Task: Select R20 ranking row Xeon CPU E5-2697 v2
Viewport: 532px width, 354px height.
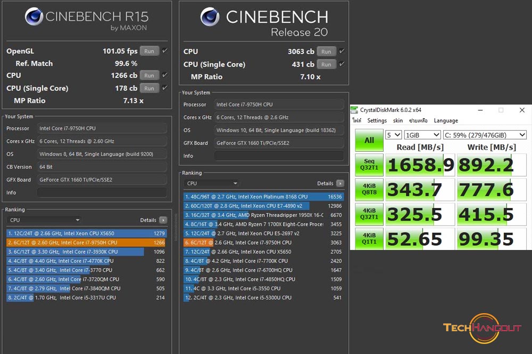Action: 264,233
